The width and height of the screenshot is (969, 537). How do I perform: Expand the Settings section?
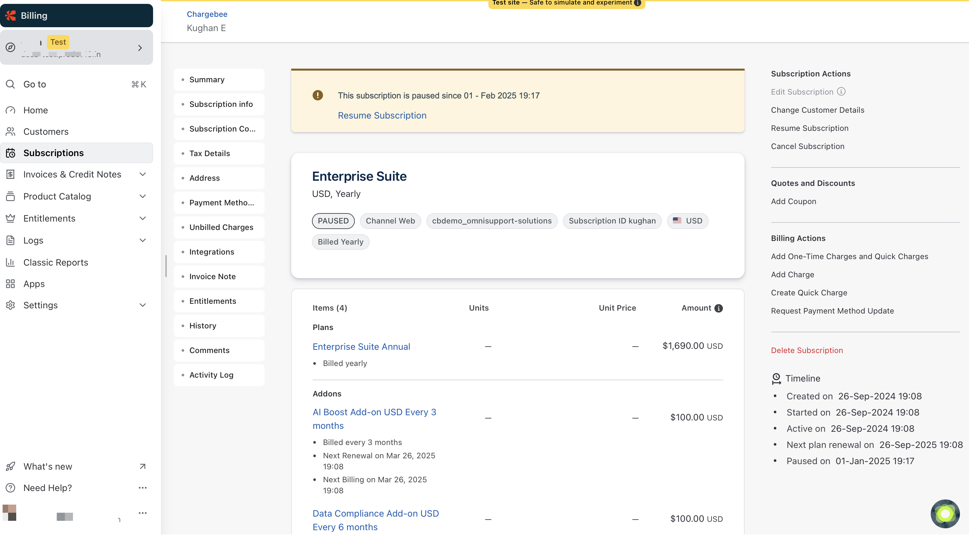[x=143, y=305]
